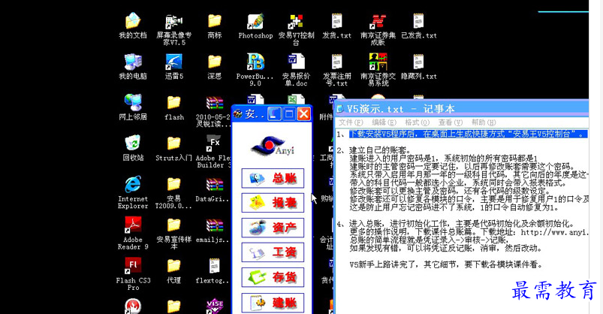Open 编辑(E) menu in Notepad

click(384, 122)
